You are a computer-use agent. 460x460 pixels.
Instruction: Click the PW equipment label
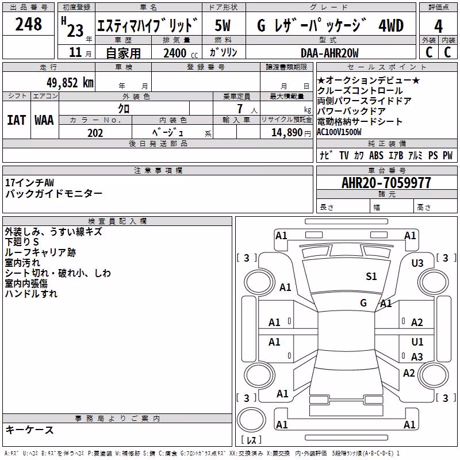tap(448, 155)
